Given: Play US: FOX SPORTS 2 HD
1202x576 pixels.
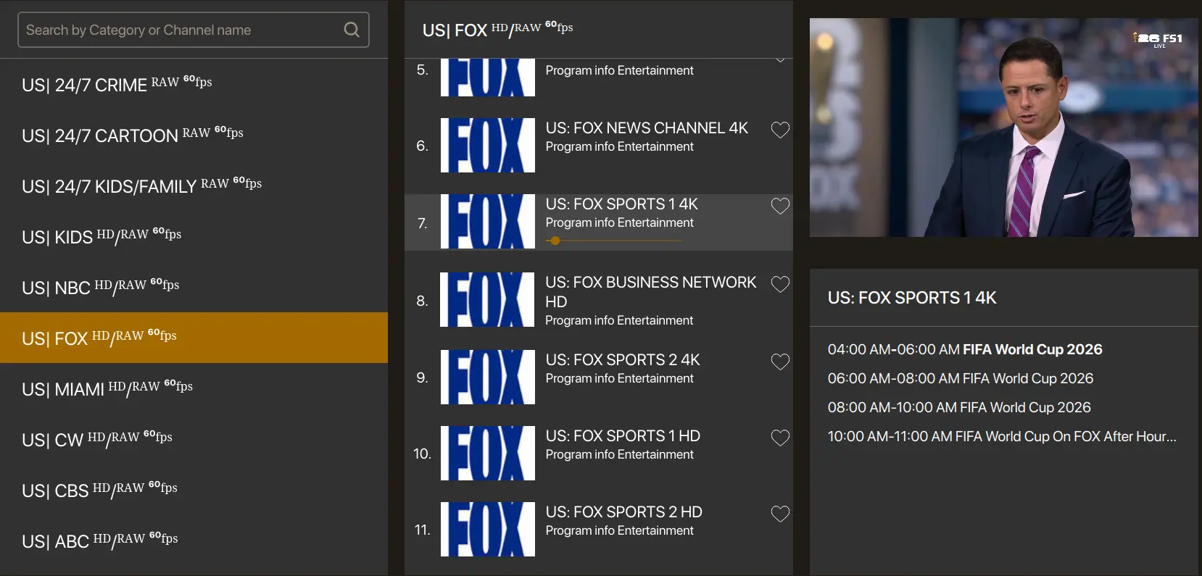Looking at the screenshot, I should click(x=623, y=512).
